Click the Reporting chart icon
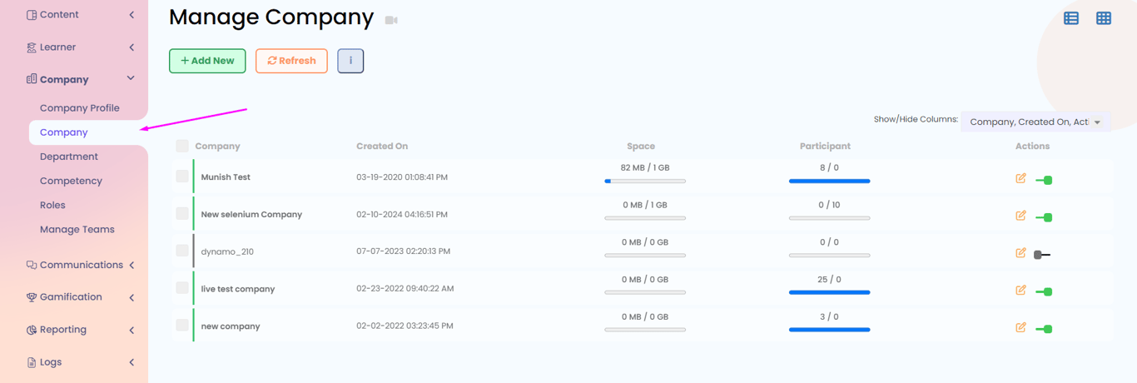Screen dimensions: 1137x383 (32, 330)
